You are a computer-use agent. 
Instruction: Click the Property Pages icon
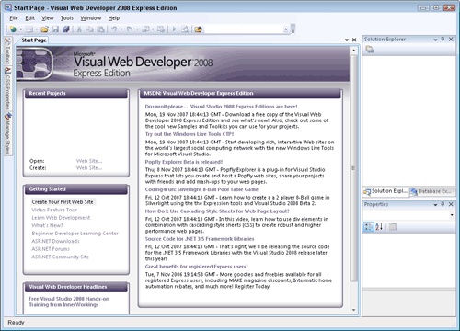393,227
